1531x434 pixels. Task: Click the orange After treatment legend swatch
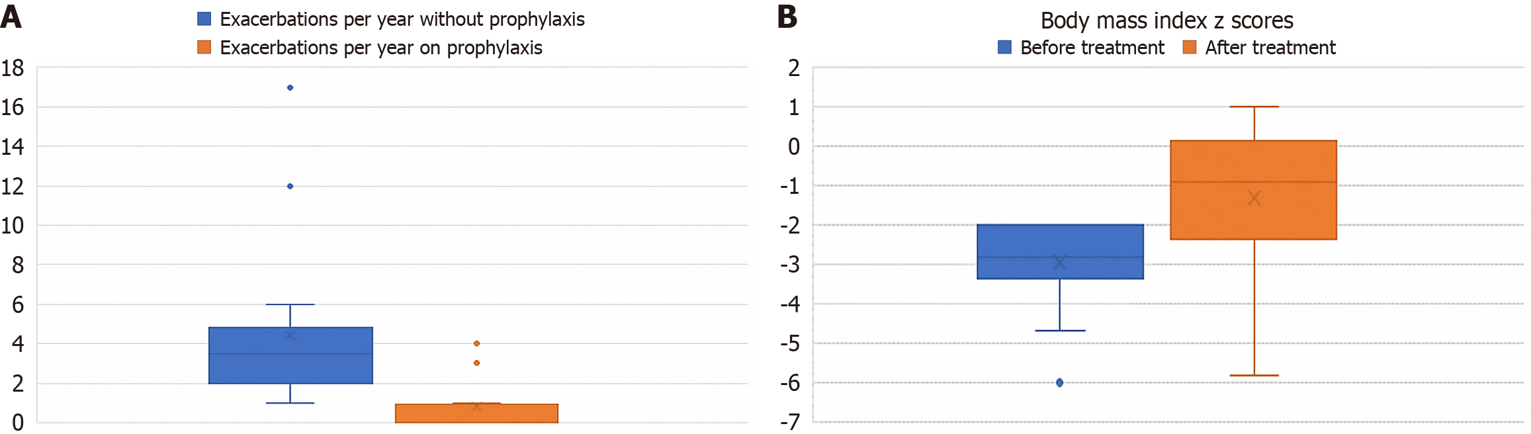[x=1189, y=48]
